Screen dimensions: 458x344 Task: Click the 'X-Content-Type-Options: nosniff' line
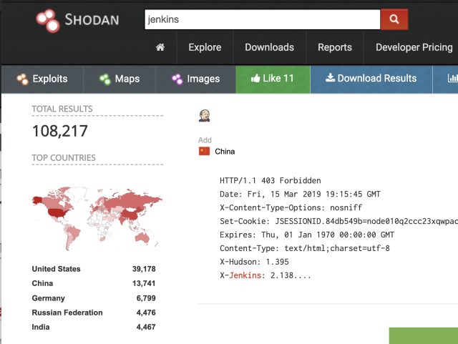click(291, 207)
